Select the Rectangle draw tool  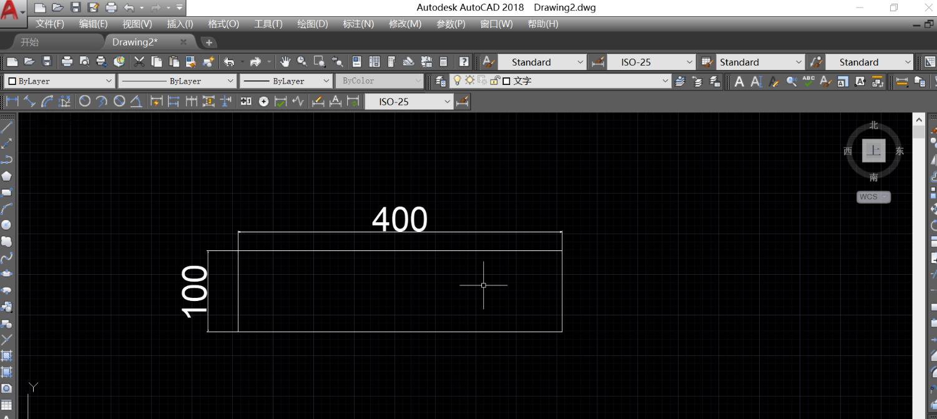[x=7, y=192]
